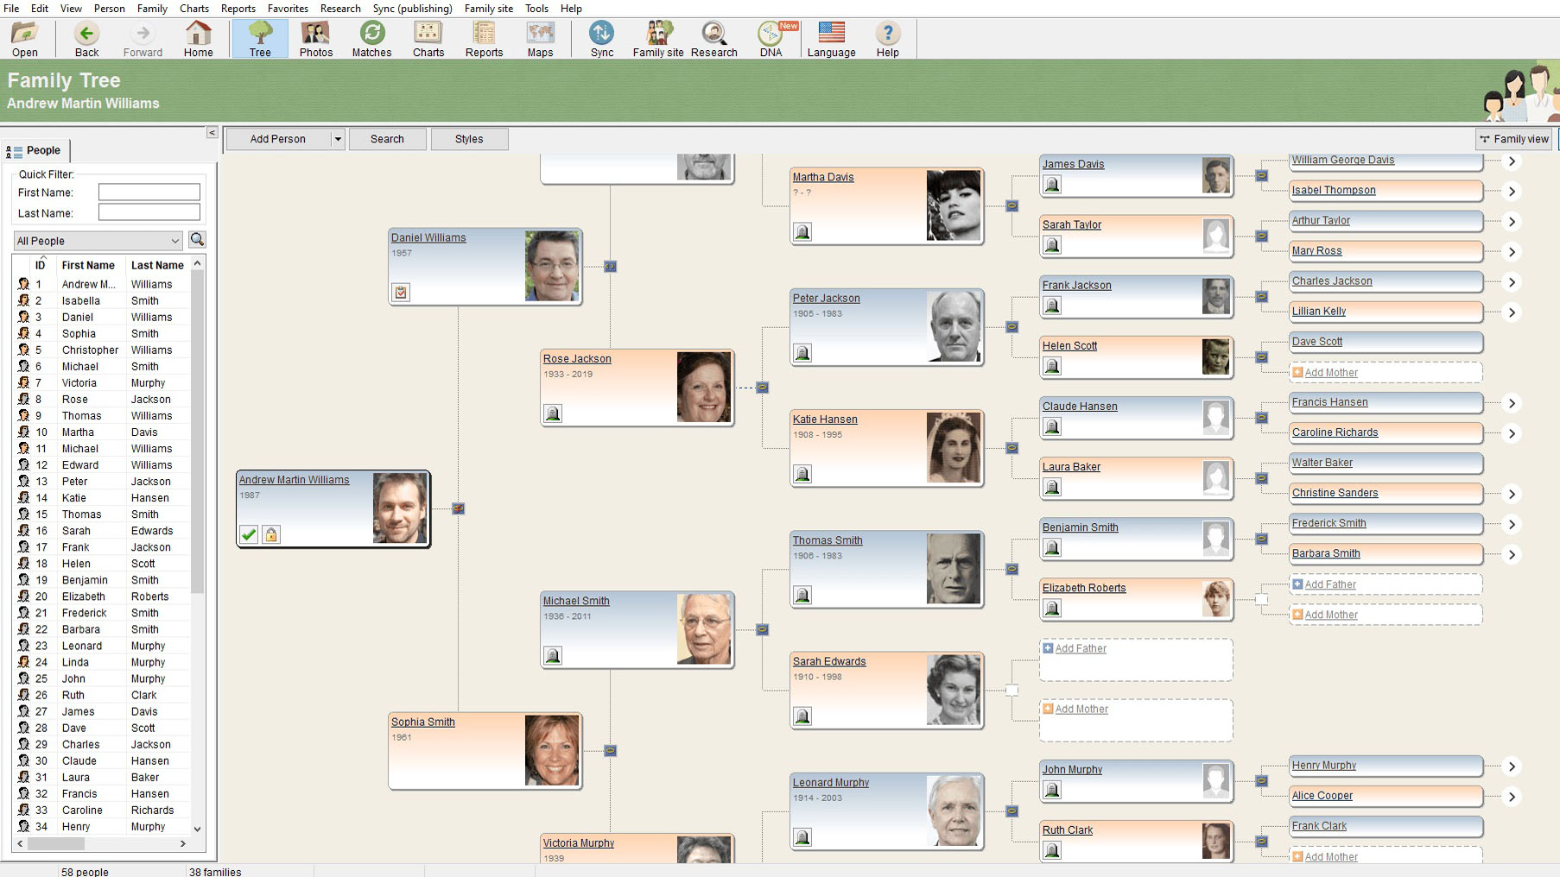The height and width of the screenshot is (877, 1560).
Task: Open the Add Person dropdown arrow
Action: pyautogui.click(x=338, y=139)
